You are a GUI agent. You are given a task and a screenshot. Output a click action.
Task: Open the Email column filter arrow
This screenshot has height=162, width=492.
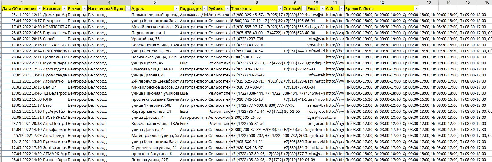point(322,9)
